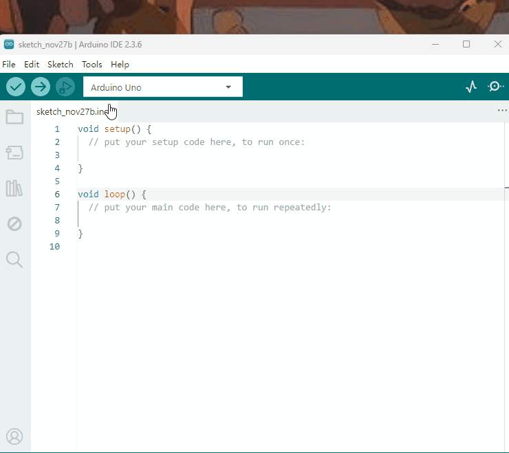Screen dimensions: 509x453
Task: Open the File menu
Action: point(9,64)
